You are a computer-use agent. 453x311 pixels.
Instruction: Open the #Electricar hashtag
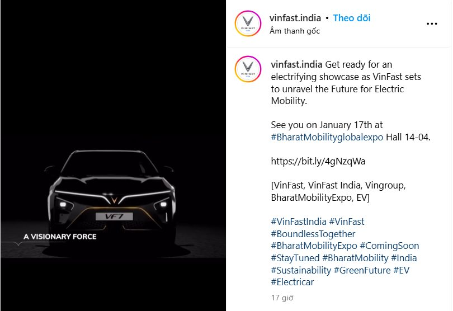click(292, 282)
